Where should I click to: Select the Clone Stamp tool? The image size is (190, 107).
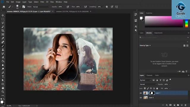[3, 50]
